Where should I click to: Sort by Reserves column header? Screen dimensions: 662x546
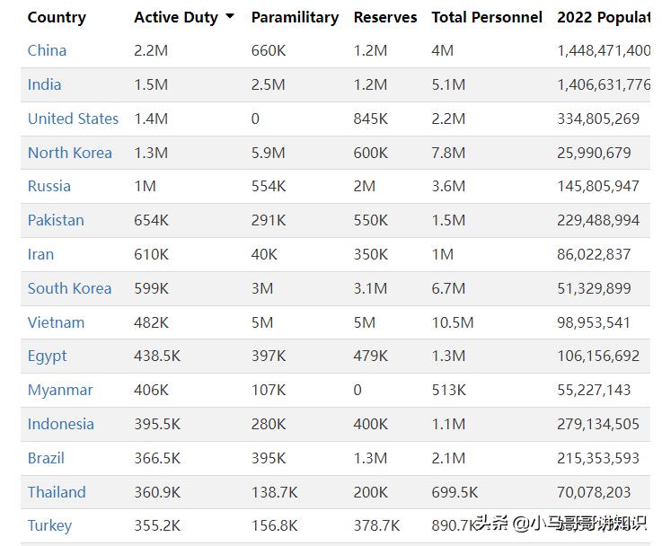pyautogui.click(x=385, y=17)
